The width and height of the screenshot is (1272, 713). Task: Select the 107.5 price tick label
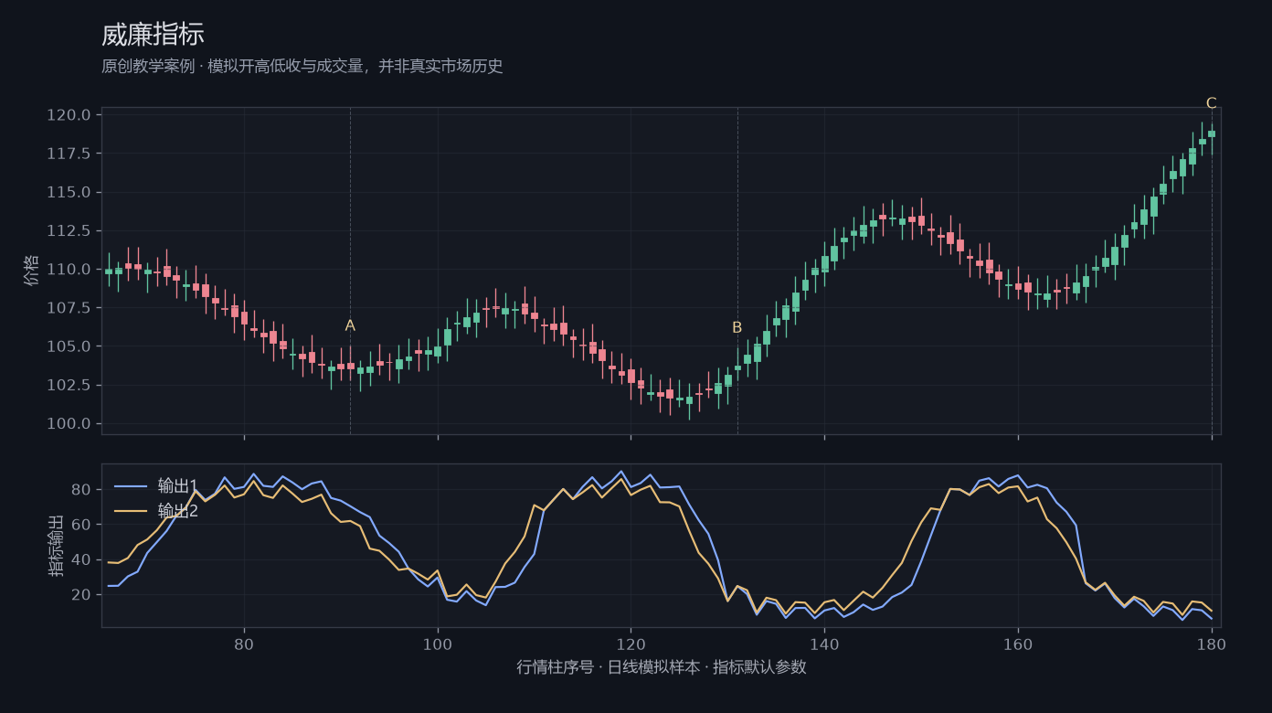click(69, 308)
